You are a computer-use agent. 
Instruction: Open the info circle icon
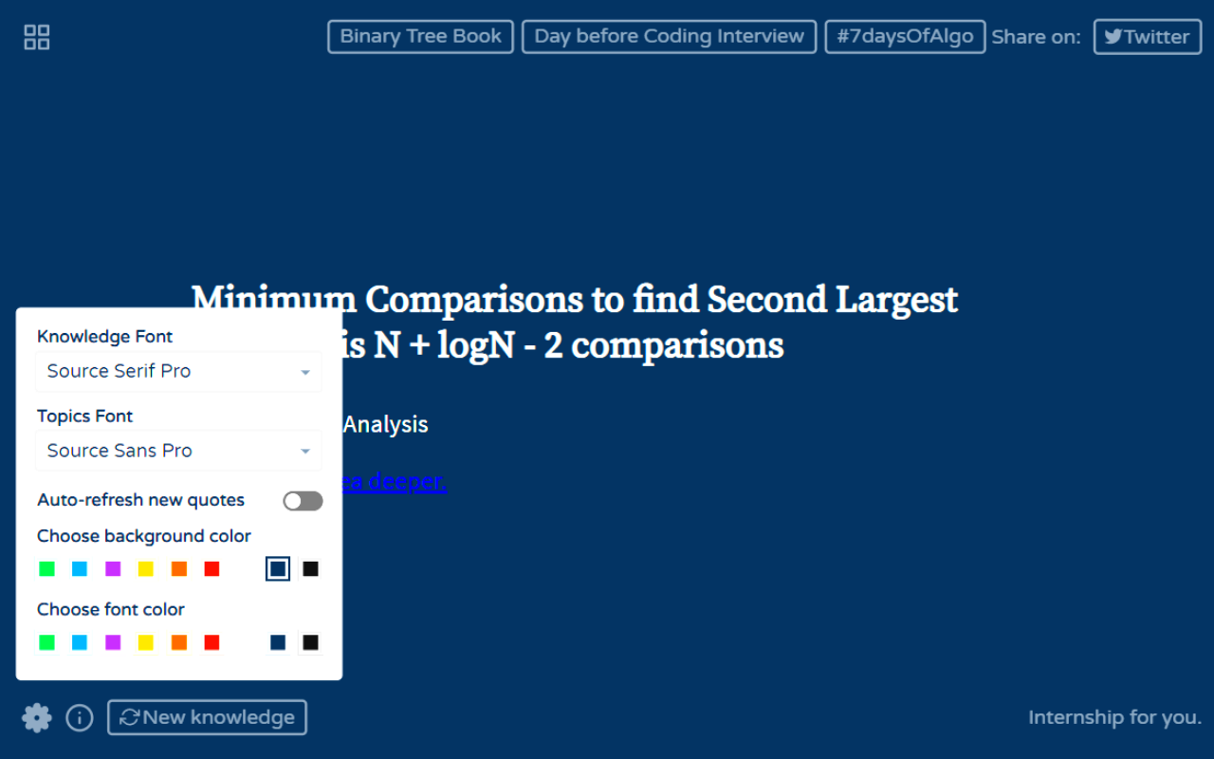pos(80,718)
